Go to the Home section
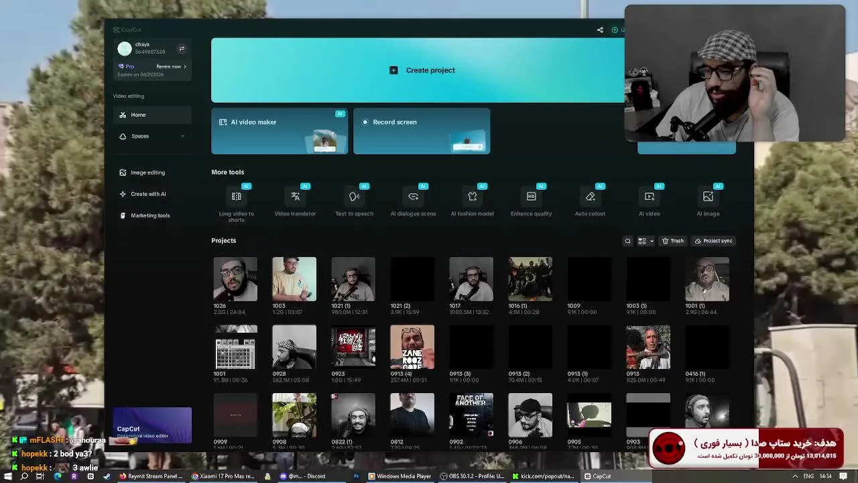The width and height of the screenshot is (858, 483). pyautogui.click(x=152, y=115)
